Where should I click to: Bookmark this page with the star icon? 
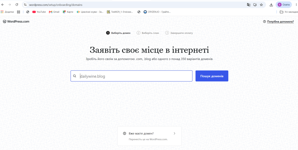coord(261,5)
